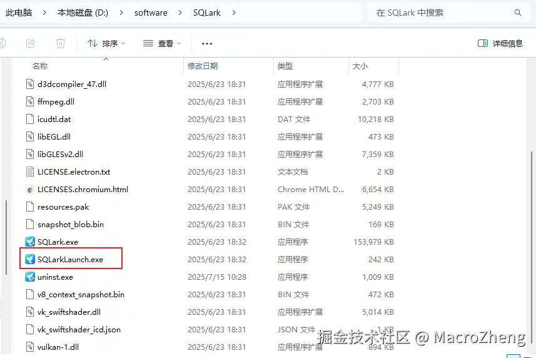536x358 pixels.
Task: Select the snapshot_blob.bin file name
Action: tap(71, 224)
